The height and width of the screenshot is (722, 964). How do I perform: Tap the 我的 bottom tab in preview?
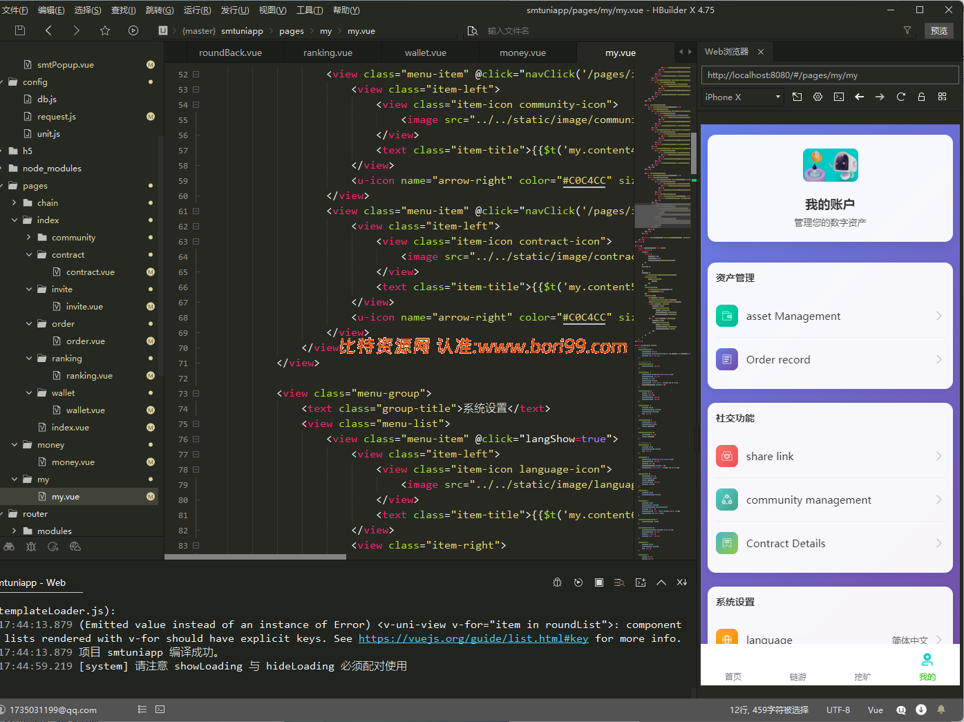(x=927, y=667)
